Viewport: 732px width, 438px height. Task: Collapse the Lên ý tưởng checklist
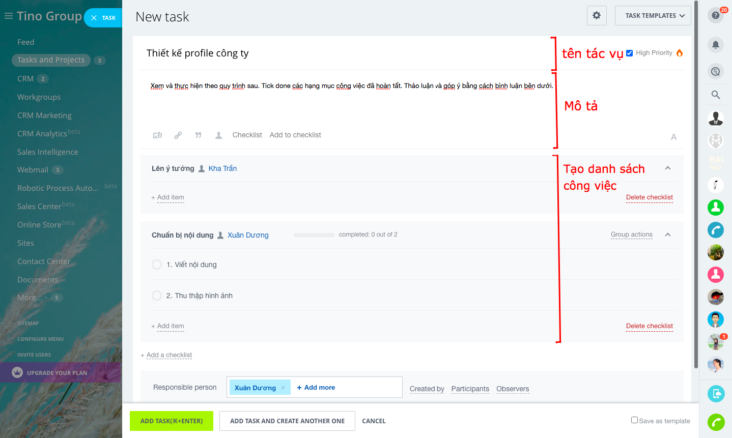coord(668,168)
